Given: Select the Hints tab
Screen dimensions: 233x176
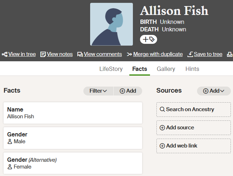Looking at the screenshot, I should tap(192, 69).
